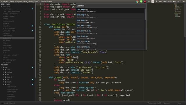Click the minimap code preview
The width and height of the screenshot is (186, 105).
[178, 10]
